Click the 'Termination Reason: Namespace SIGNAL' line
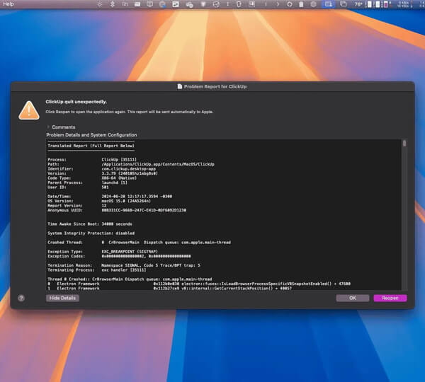The width and height of the screenshot is (425, 382). coord(124,265)
